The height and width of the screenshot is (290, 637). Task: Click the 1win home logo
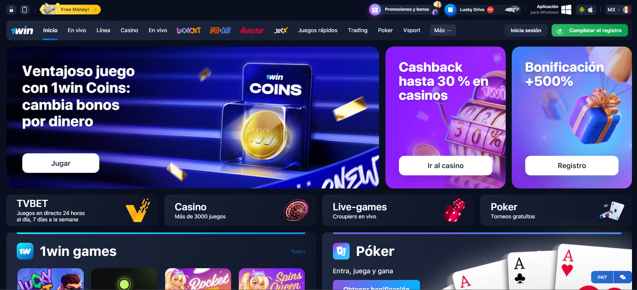tap(22, 30)
